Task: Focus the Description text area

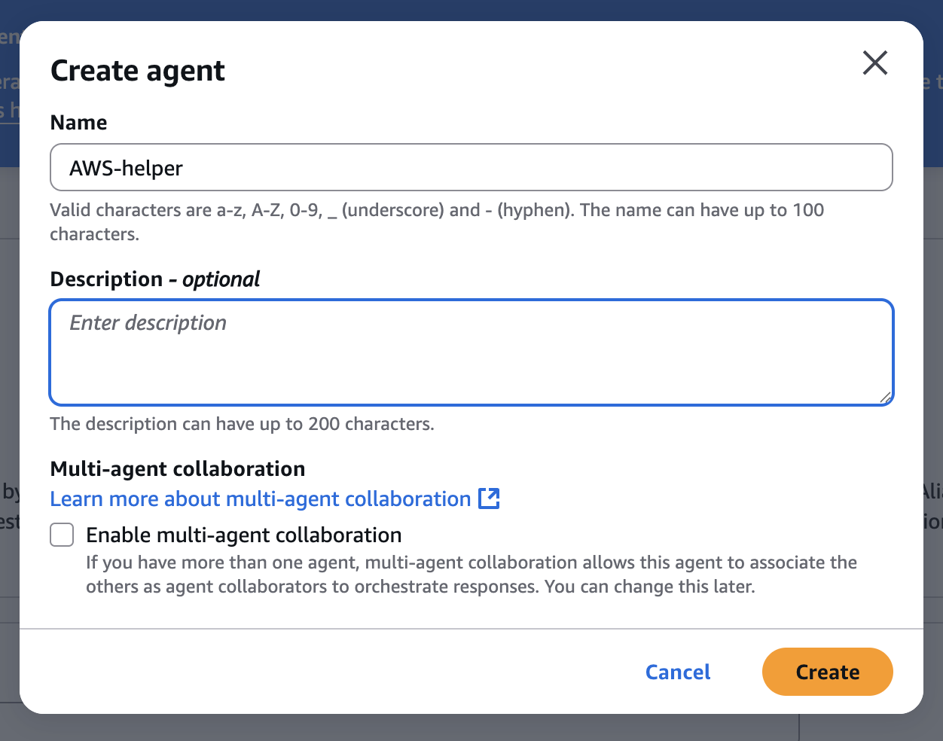Action: tap(471, 352)
